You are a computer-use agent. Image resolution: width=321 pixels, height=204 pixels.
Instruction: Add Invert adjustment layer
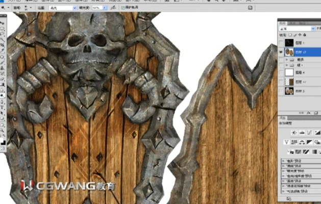point(290,151)
